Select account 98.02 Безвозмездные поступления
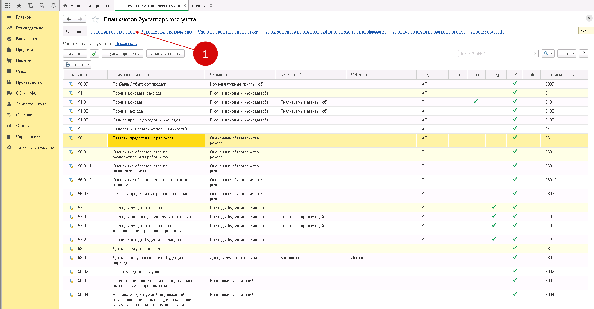594x309 pixels. [x=325, y=271]
